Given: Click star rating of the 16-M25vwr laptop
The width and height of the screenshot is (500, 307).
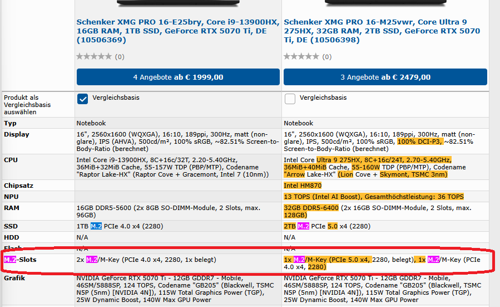Looking at the screenshot, I should pos(301,56).
